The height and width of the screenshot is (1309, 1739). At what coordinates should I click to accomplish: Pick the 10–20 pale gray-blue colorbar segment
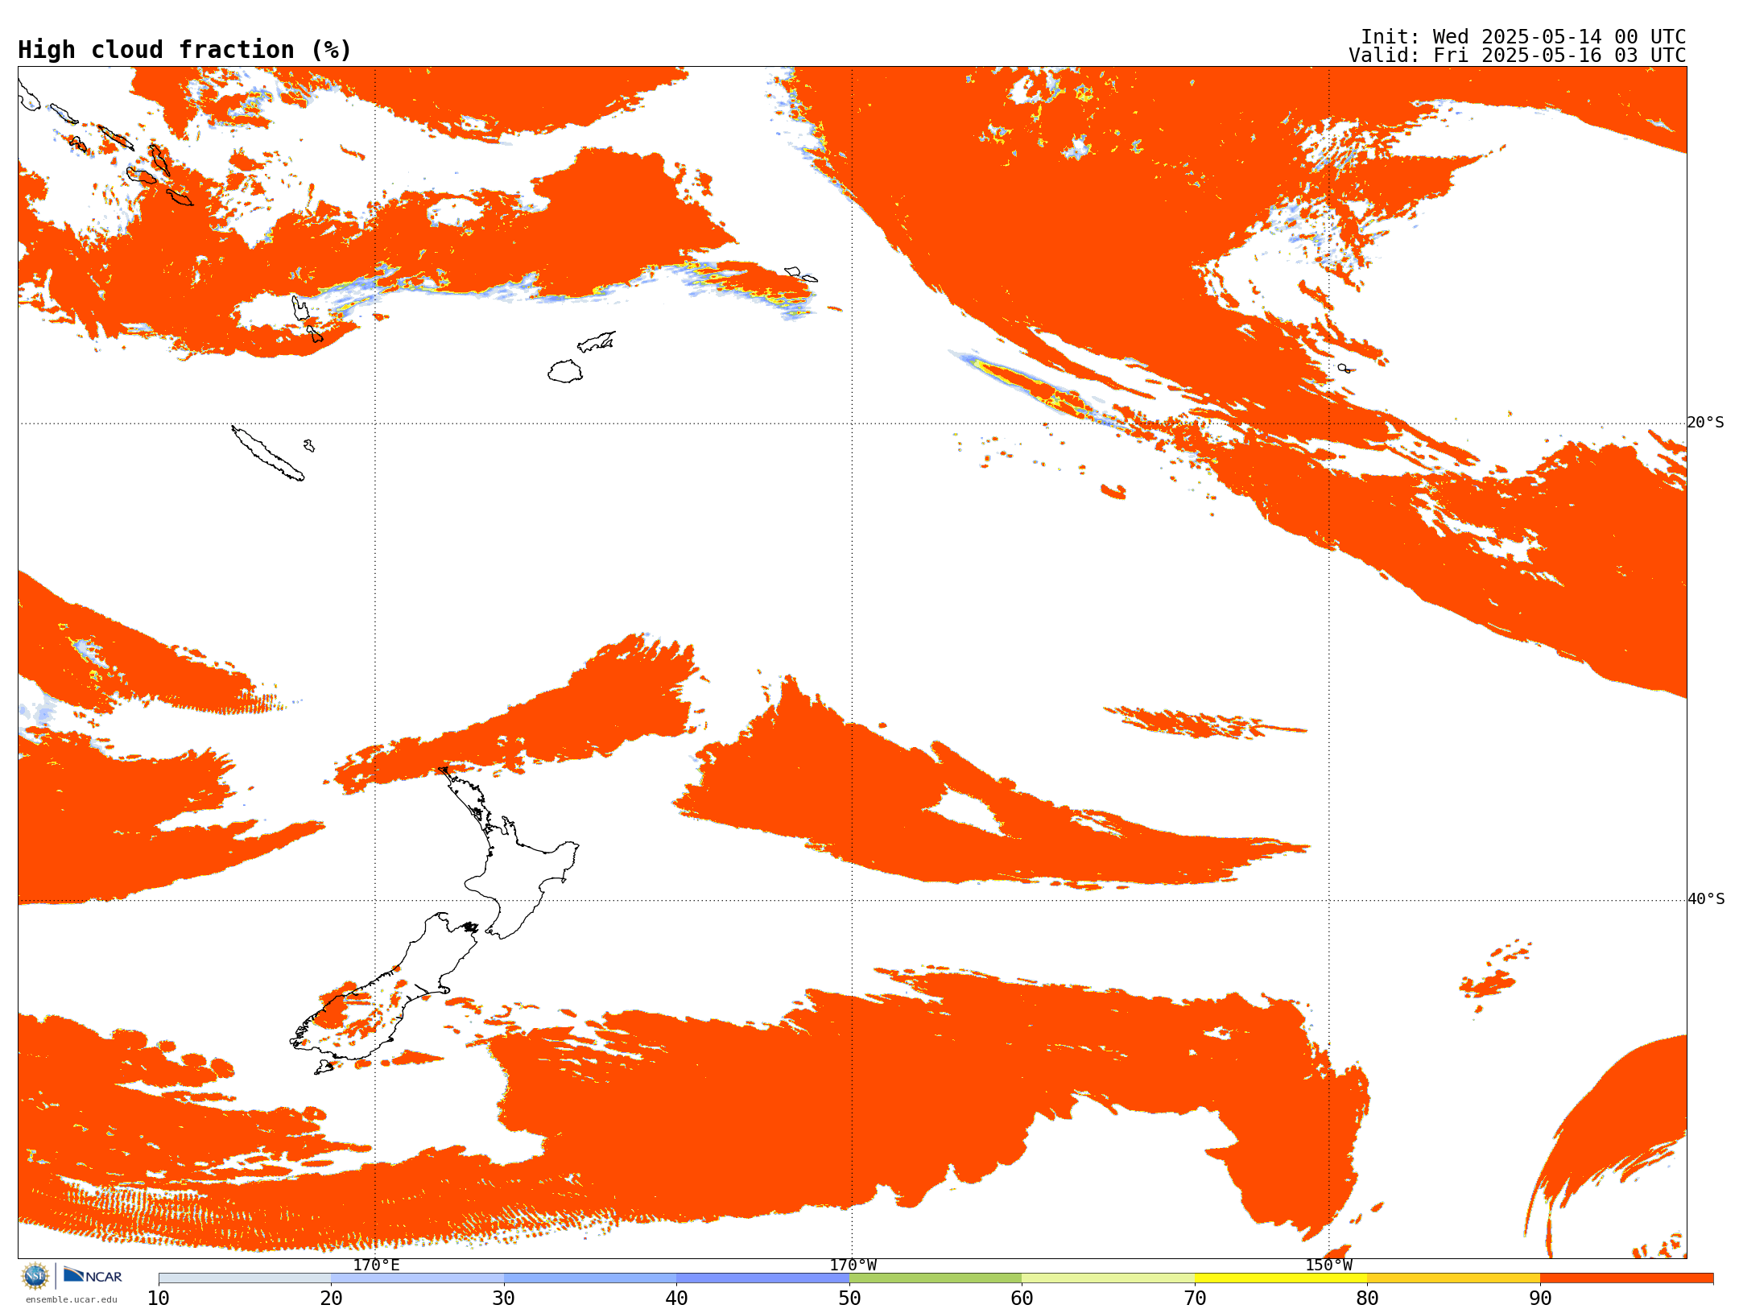pyautogui.click(x=245, y=1278)
